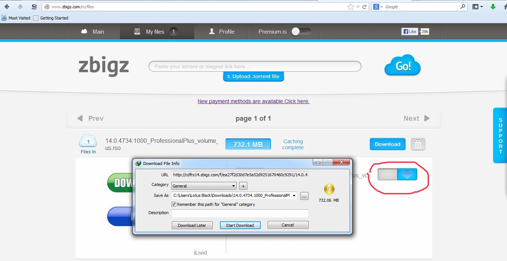Image resolution: width=507 pixels, height=261 pixels.
Task: Click the Go! cloud button
Action: [x=403, y=66]
